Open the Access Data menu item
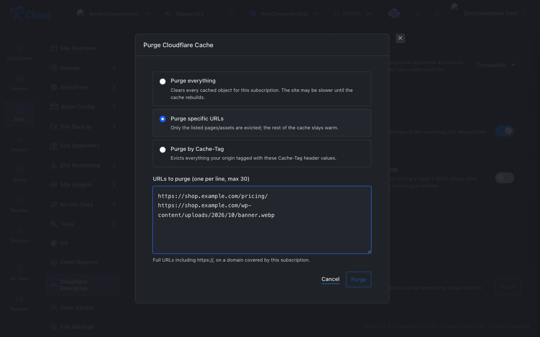The image size is (540, 337). [83, 204]
